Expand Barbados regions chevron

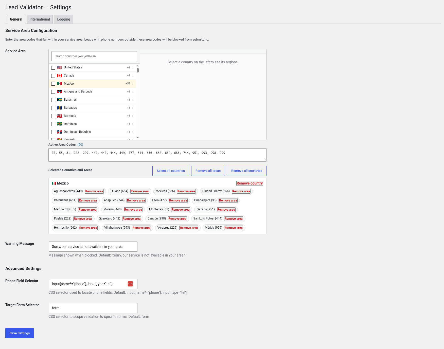tap(133, 108)
